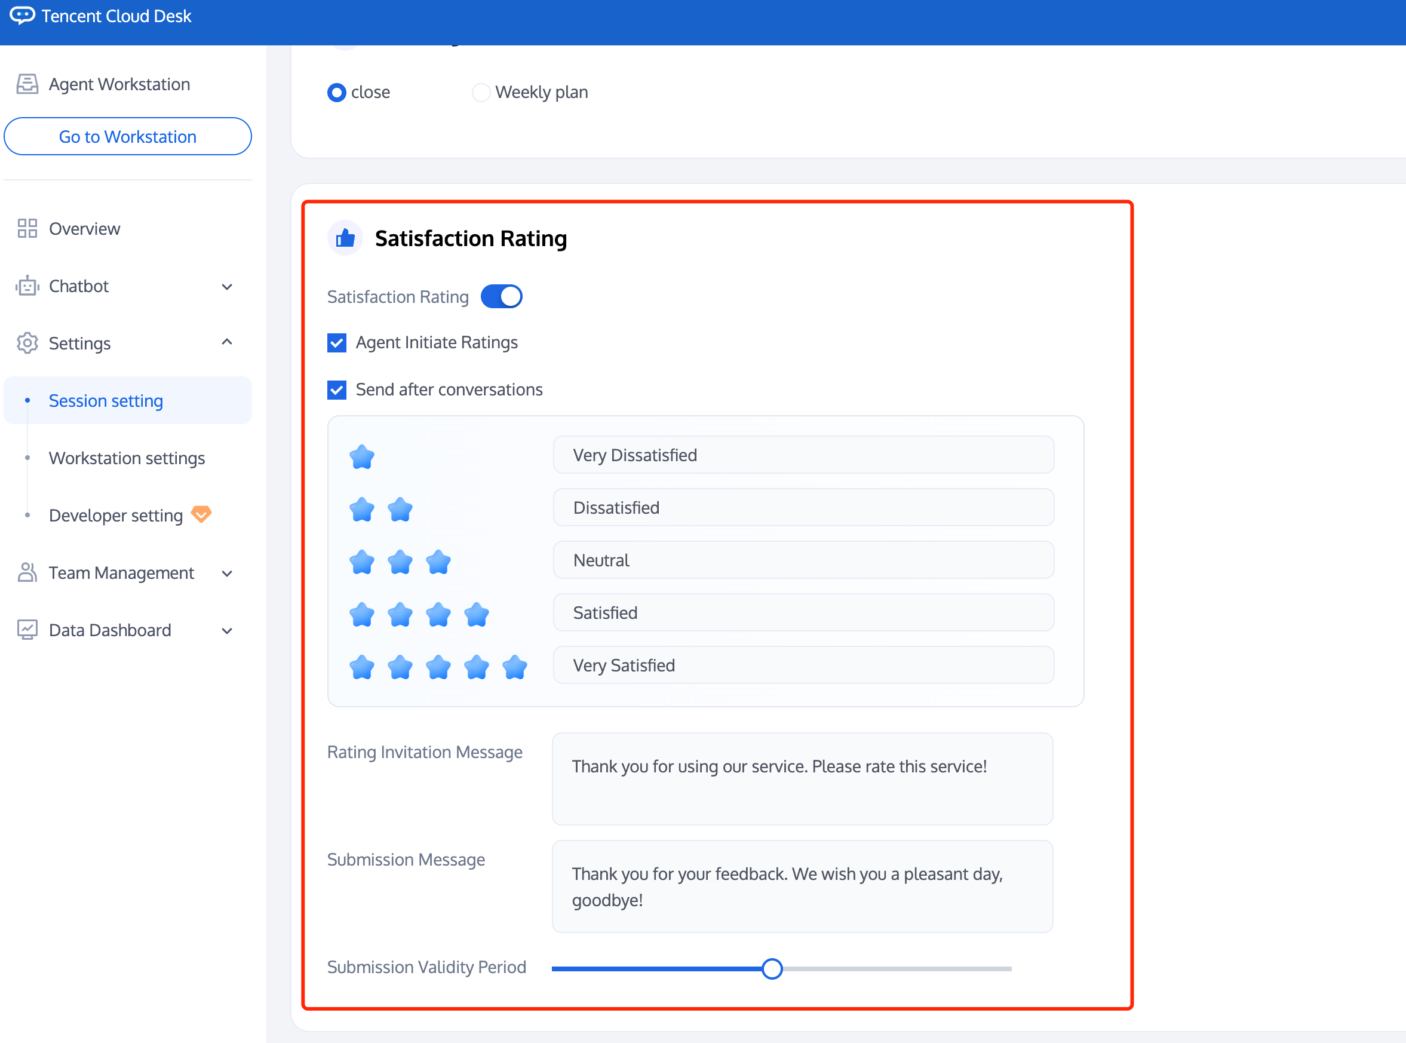This screenshot has width=1406, height=1043.
Task: Click the Tencent Cloud Desk chat logo
Action: coord(22,15)
